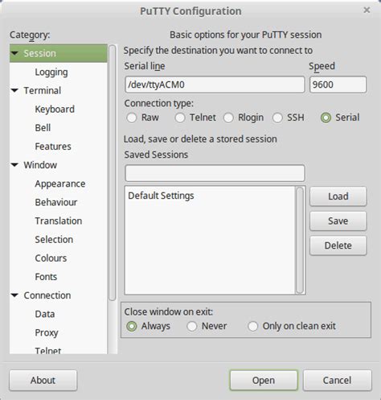Viewport: 381px width, 400px height.
Task: Click the Load button
Action: point(338,196)
